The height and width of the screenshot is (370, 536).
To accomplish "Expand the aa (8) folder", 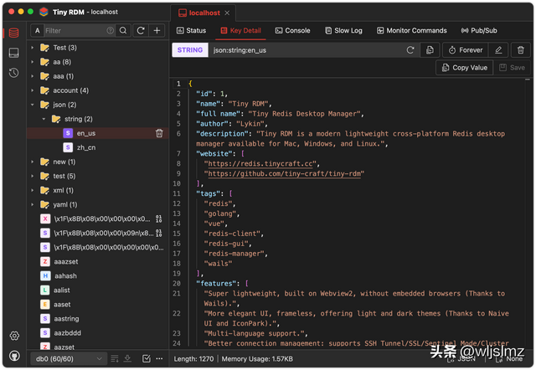I will (x=33, y=62).
